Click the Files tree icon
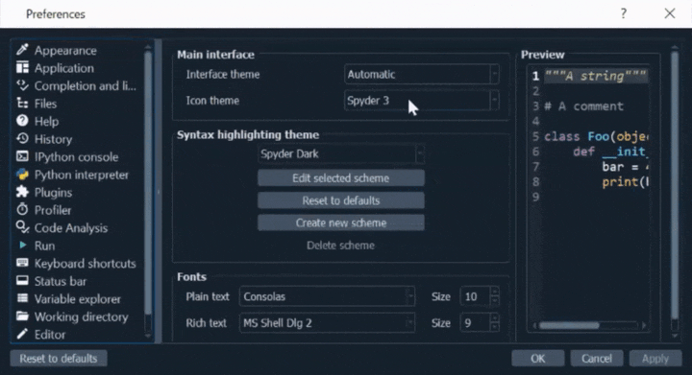 (22, 103)
